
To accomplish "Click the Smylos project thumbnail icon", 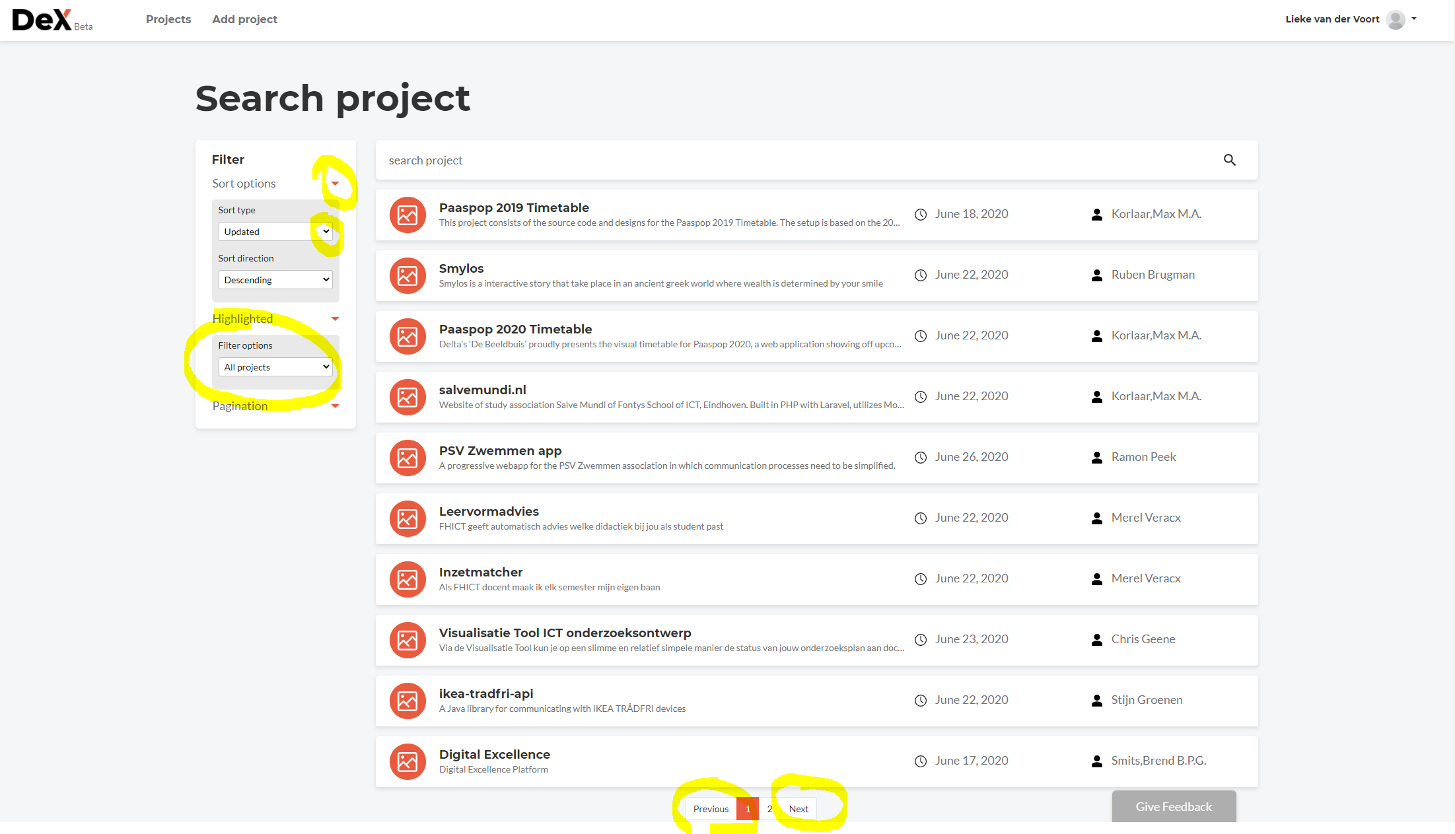I will tap(408, 275).
